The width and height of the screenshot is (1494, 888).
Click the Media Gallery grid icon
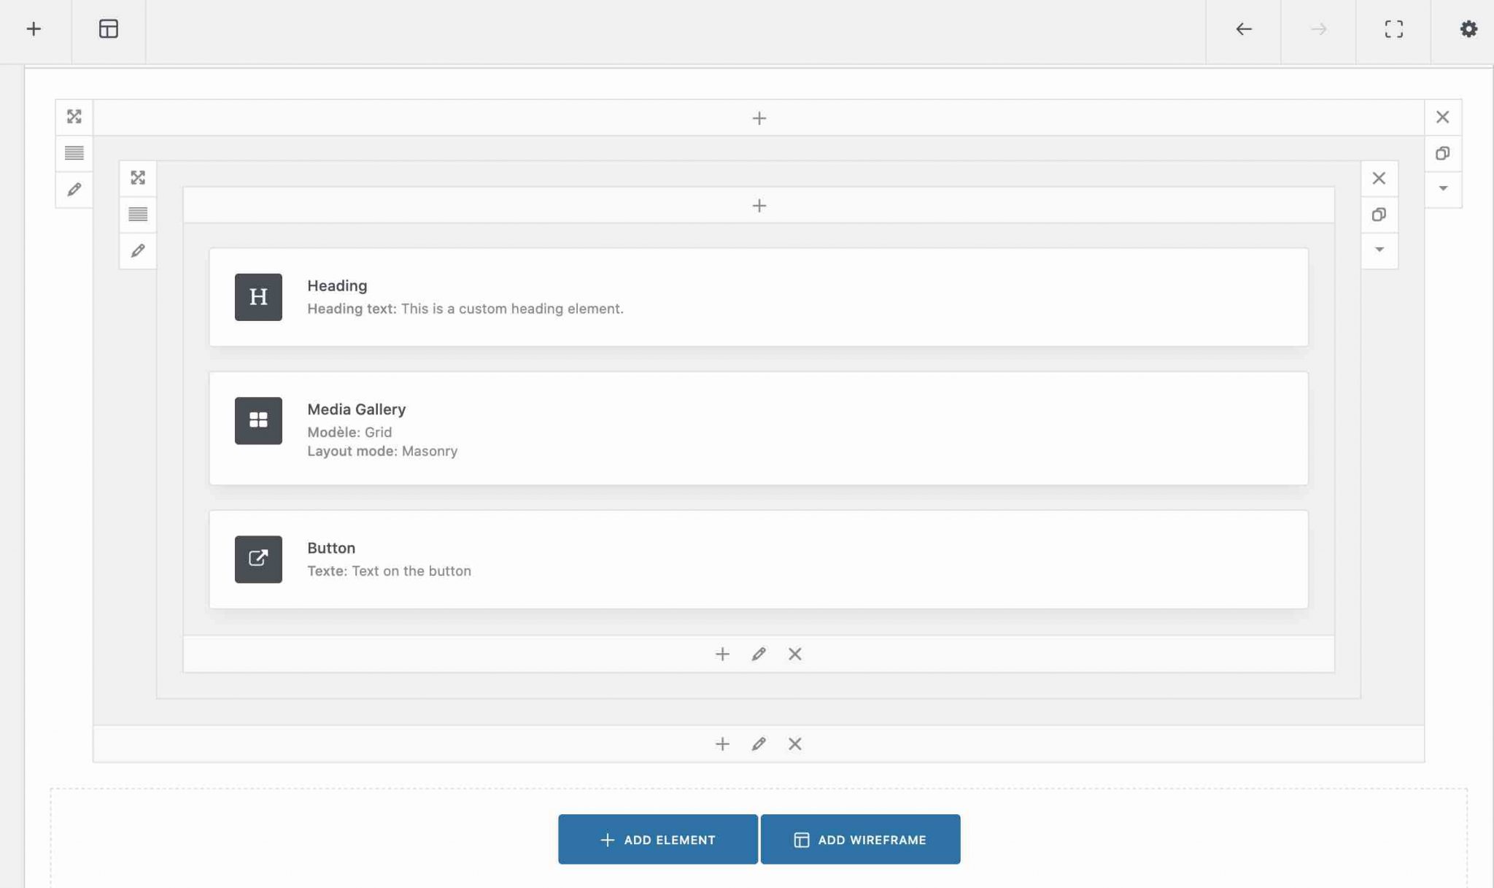(258, 421)
